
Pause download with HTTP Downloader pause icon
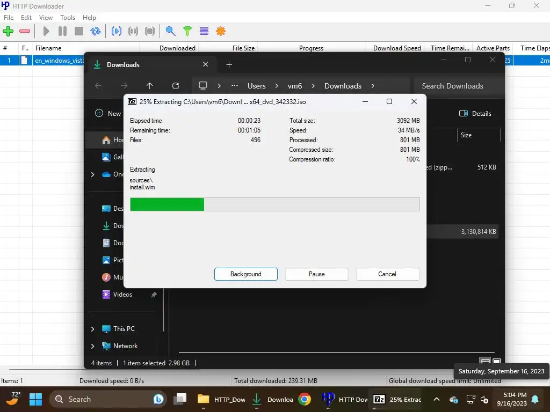[x=62, y=31]
